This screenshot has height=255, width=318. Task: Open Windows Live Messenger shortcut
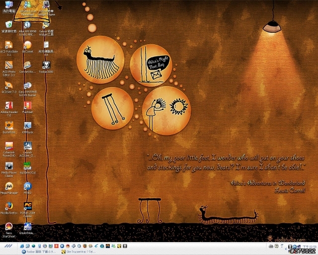pos(28,8)
